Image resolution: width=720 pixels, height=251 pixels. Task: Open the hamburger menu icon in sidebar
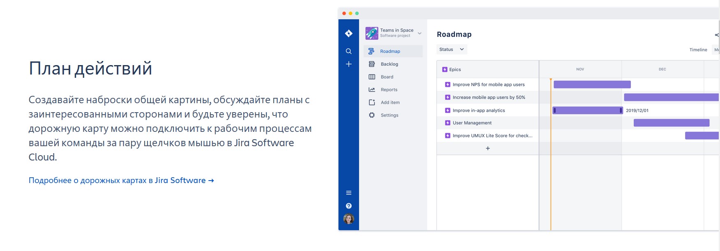point(348,193)
